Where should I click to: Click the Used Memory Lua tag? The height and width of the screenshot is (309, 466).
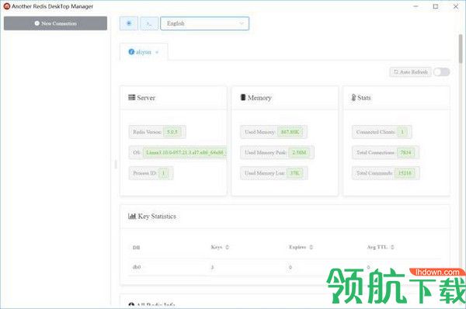tap(274, 173)
